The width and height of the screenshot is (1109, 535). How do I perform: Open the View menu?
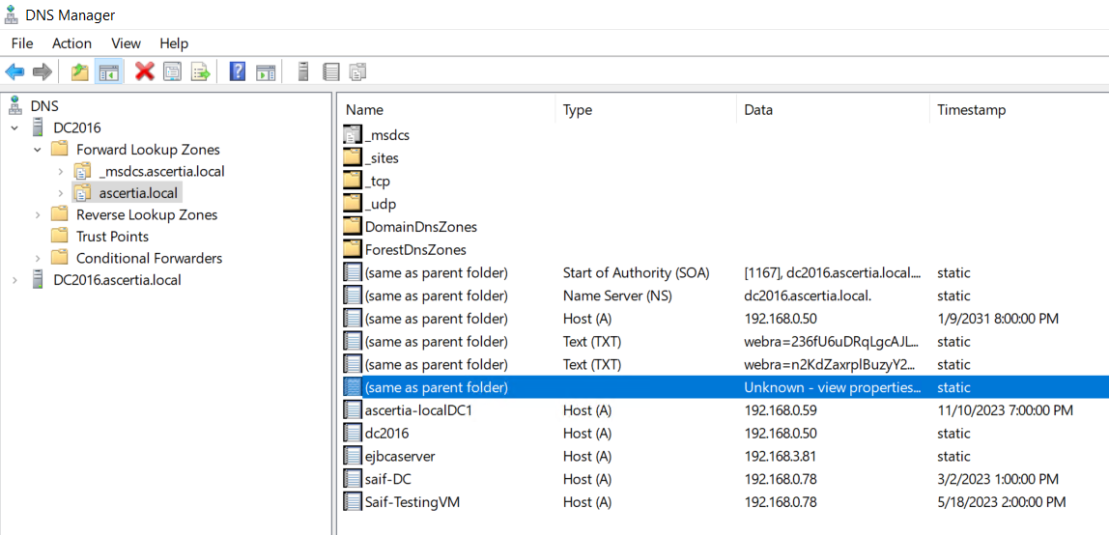(126, 43)
